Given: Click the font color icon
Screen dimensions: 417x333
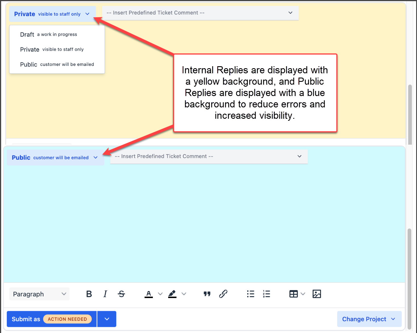Looking at the screenshot, I should 149,294.
